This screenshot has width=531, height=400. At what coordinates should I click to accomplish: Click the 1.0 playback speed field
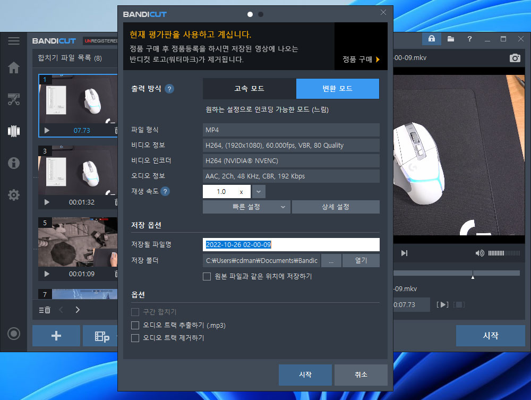[x=227, y=192]
